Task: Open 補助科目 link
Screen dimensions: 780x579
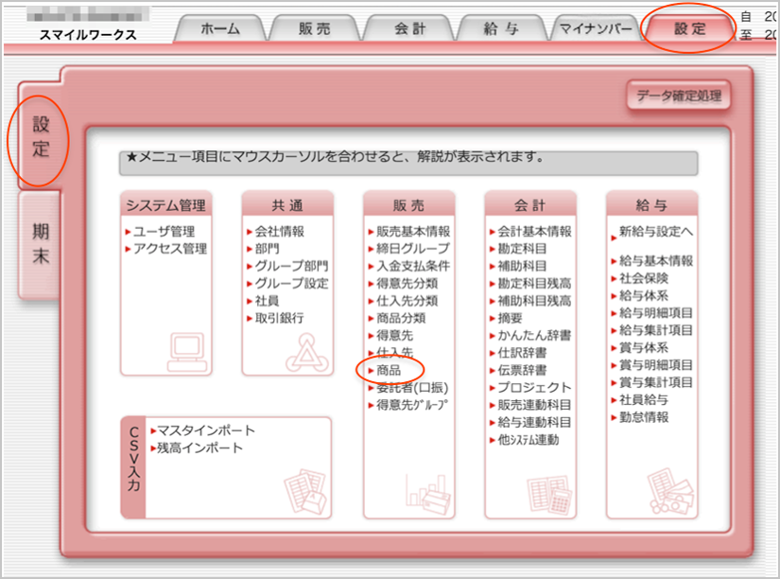Action: point(522,266)
